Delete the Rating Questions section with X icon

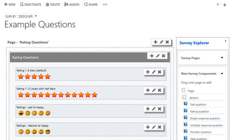pyautogui.click(x=163, y=56)
